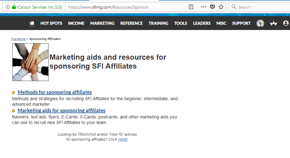Open the MISC menu
Image resolution: width=290 pixels, height=158 pixels.
(x=221, y=23)
